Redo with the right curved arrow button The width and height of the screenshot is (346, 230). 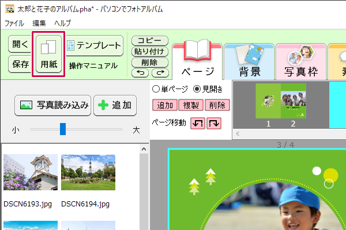tap(160, 73)
